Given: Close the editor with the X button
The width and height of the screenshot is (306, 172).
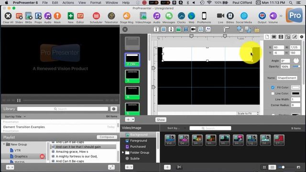Looking at the screenshot, I should tap(125, 29).
